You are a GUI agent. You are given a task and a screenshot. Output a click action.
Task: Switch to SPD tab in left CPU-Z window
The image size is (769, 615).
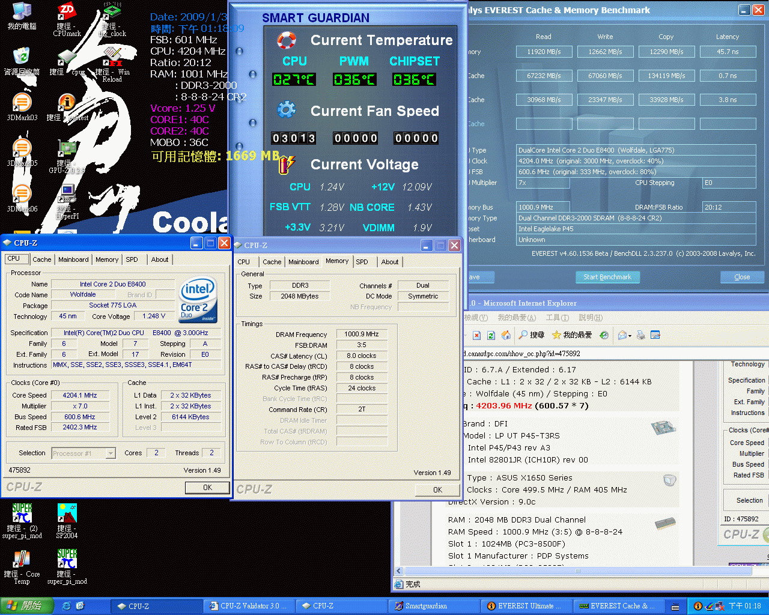tap(132, 259)
